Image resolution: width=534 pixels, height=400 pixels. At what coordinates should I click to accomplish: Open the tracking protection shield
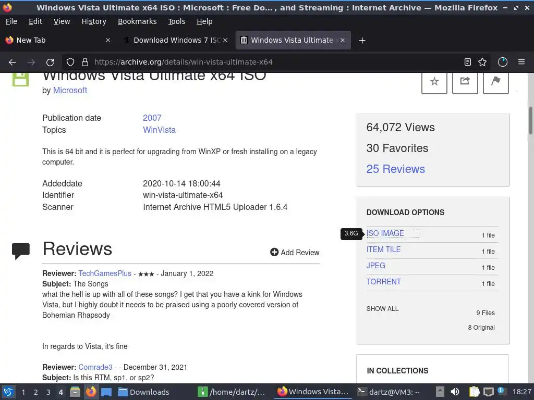[x=70, y=62]
